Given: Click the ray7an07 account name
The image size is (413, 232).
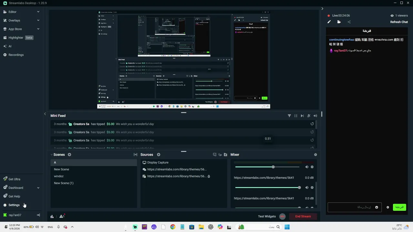Looking at the screenshot, I should pyautogui.click(x=15, y=215).
